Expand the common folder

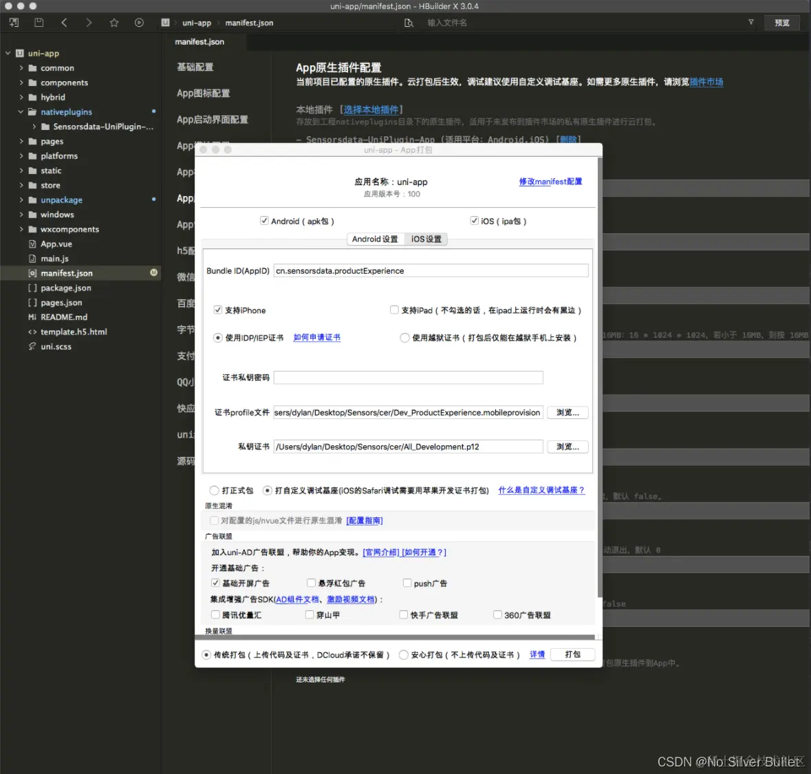coord(21,68)
